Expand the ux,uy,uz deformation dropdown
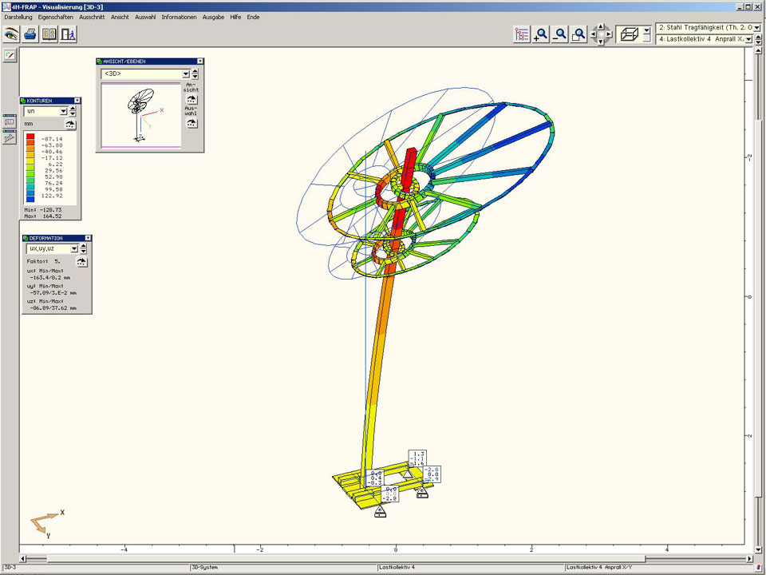The image size is (766, 575). coord(73,248)
